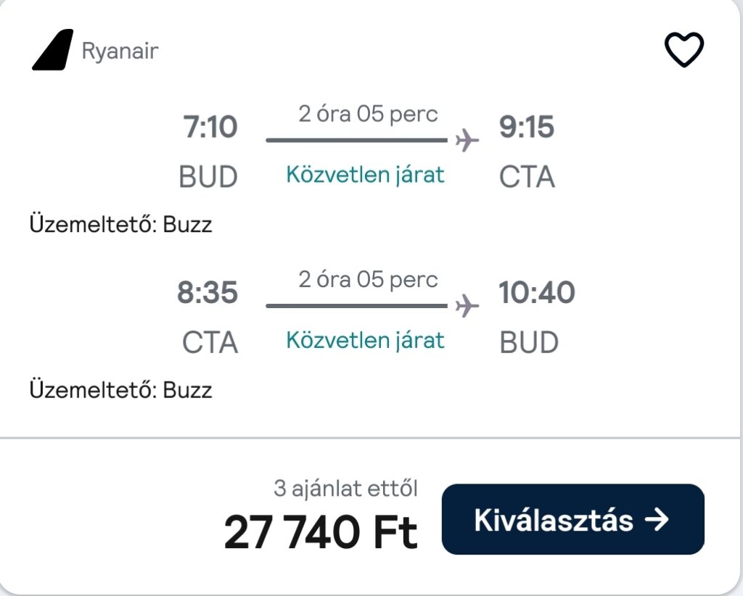Click the outbound Közvetlen járat label
Screen dimensions: 743x596
click(x=366, y=175)
